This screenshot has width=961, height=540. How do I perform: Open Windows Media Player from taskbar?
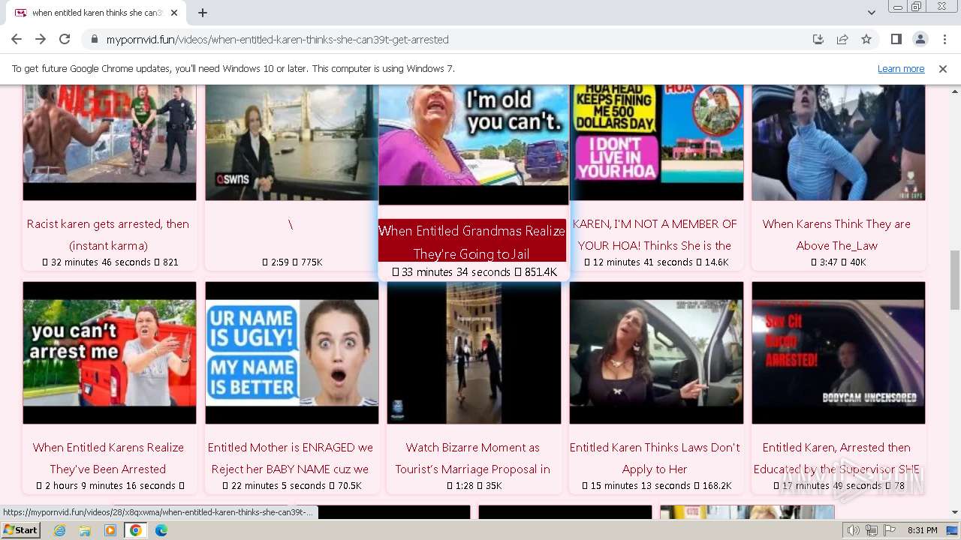tap(110, 530)
